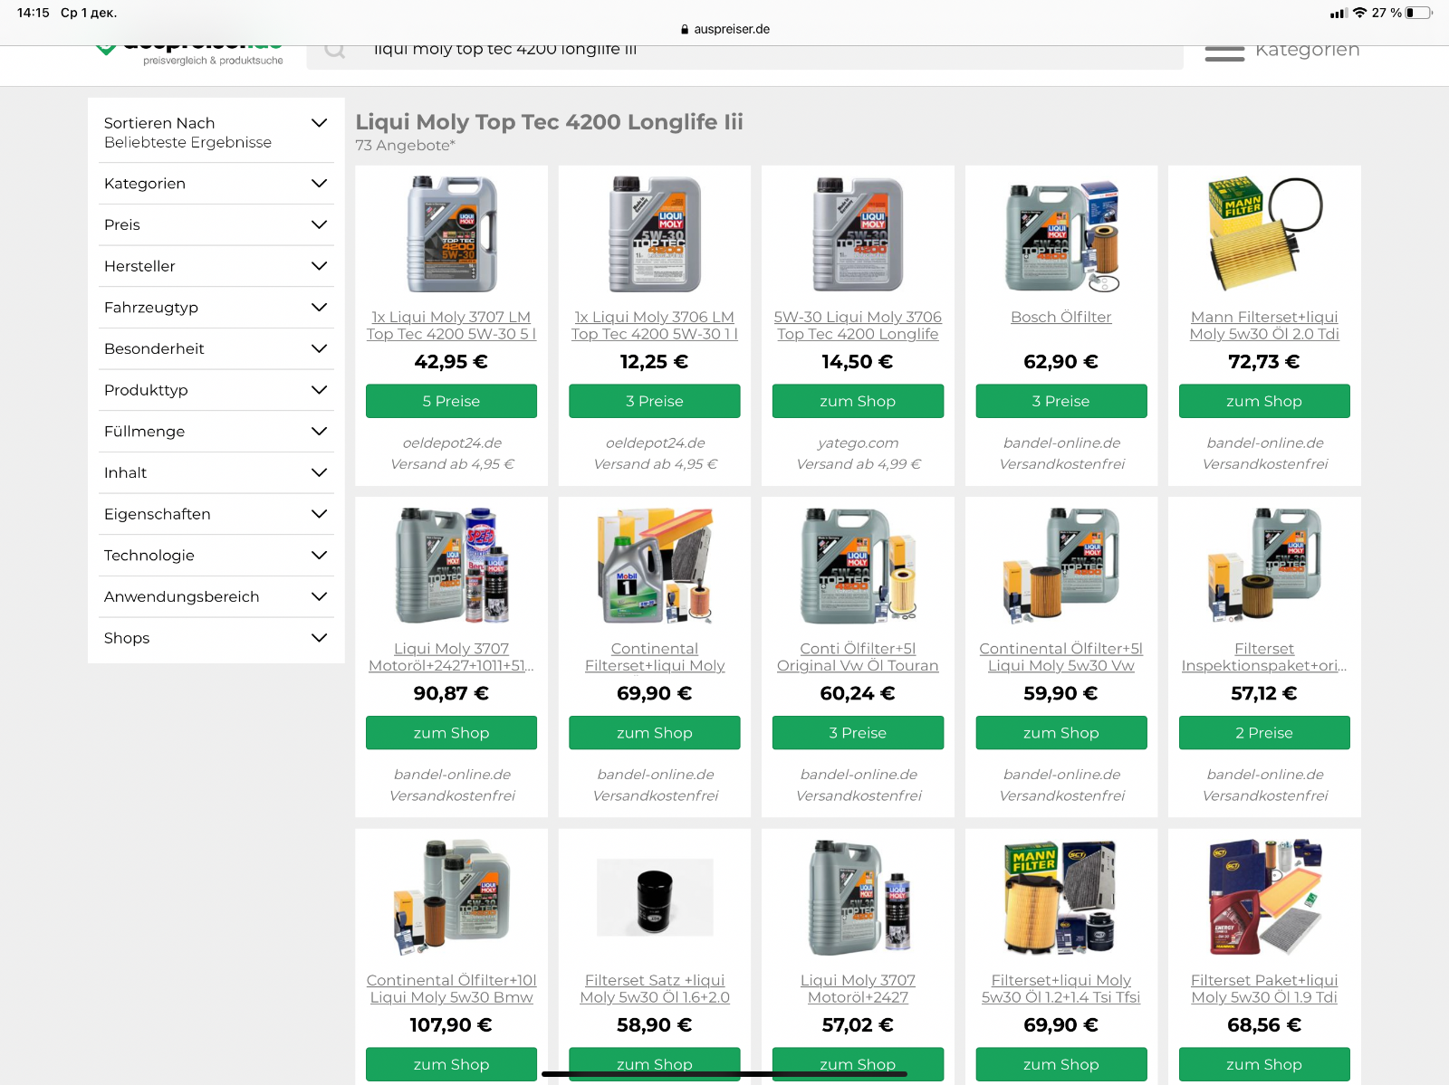Expand the Preis filter
This screenshot has width=1449, height=1085.
tap(216, 225)
